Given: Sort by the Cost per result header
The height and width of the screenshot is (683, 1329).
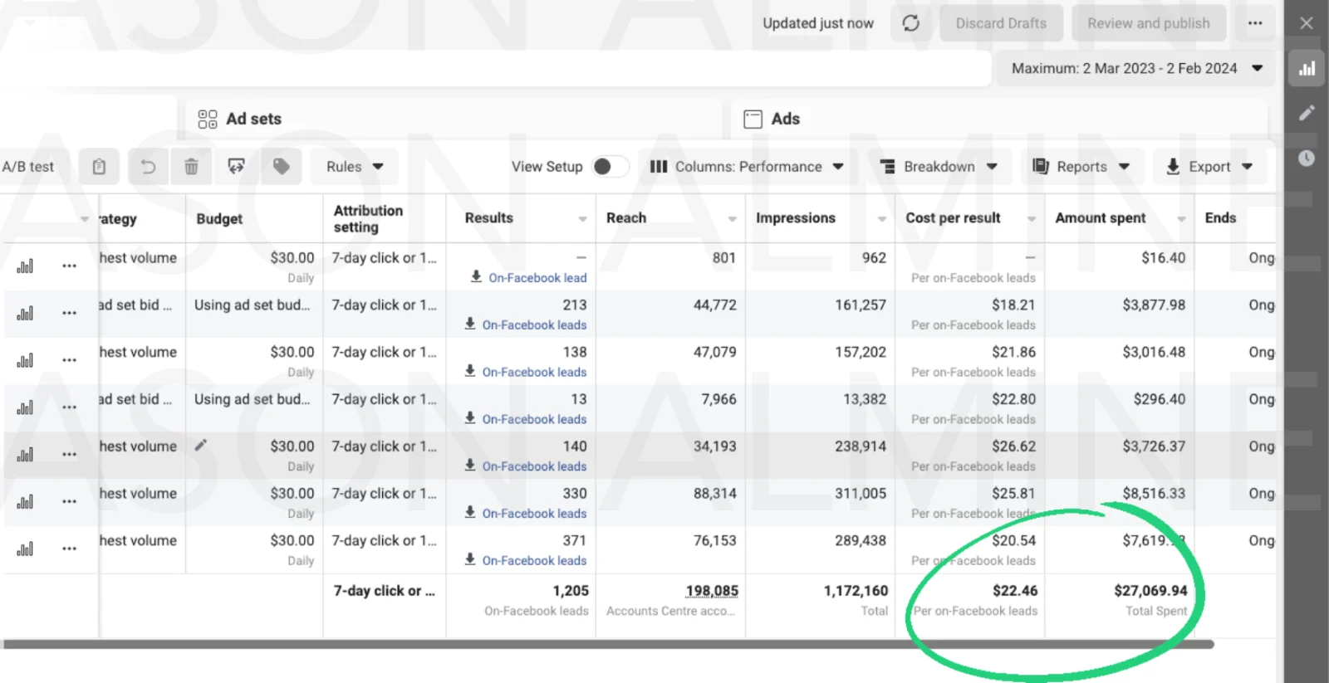Looking at the screenshot, I should point(969,218).
